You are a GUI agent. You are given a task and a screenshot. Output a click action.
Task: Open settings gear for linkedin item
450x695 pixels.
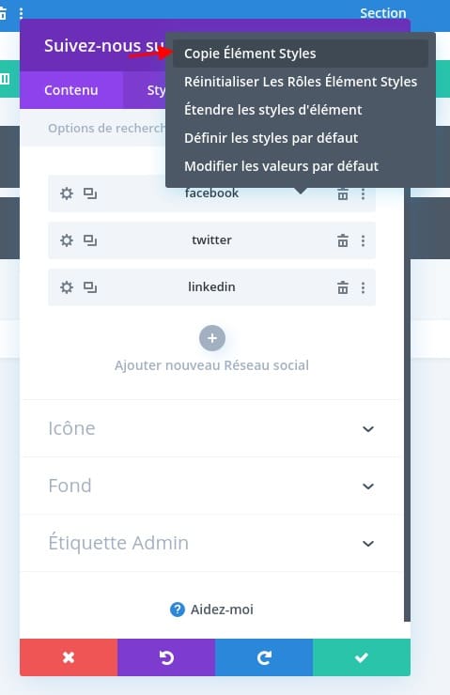coord(67,287)
